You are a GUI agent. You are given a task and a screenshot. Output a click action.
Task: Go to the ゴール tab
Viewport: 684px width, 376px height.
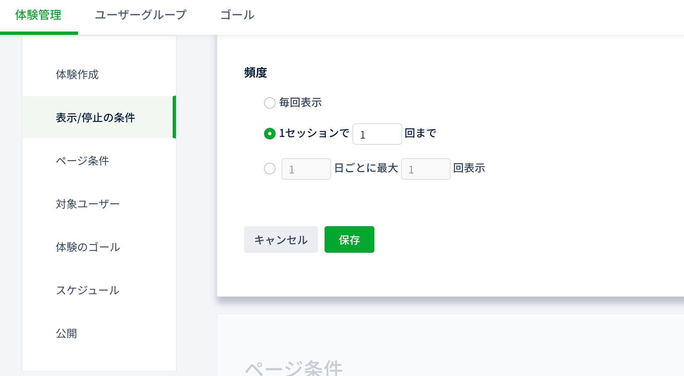tap(237, 15)
